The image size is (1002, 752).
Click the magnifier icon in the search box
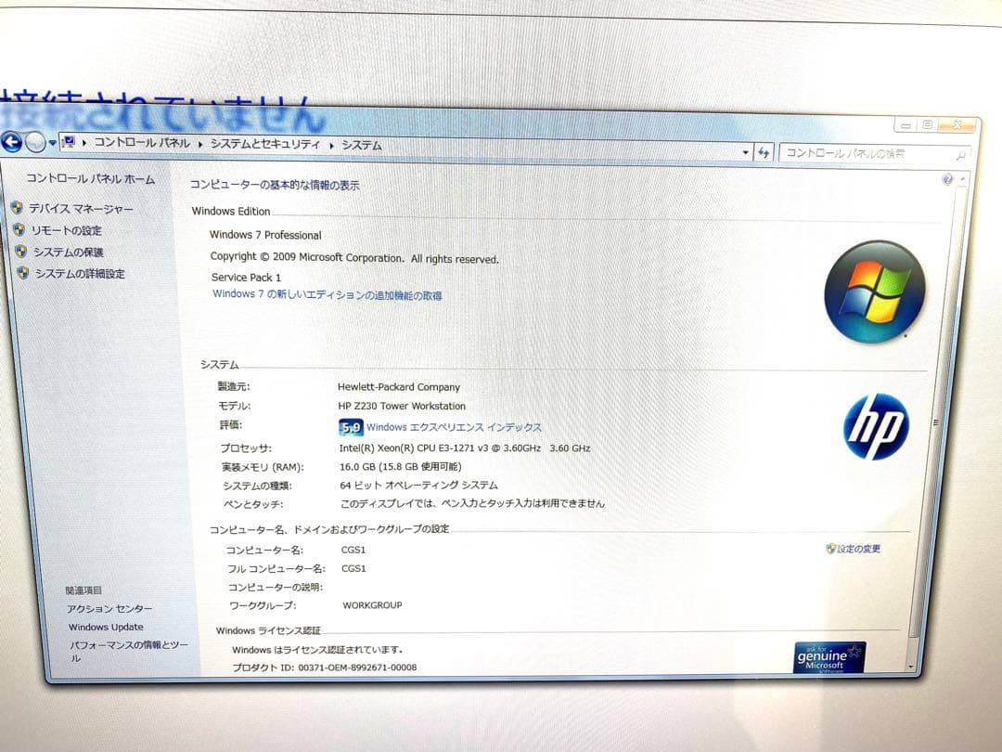(960, 155)
